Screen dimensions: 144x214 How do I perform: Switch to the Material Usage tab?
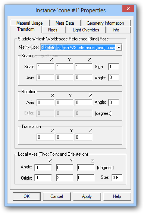coord(30,23)
